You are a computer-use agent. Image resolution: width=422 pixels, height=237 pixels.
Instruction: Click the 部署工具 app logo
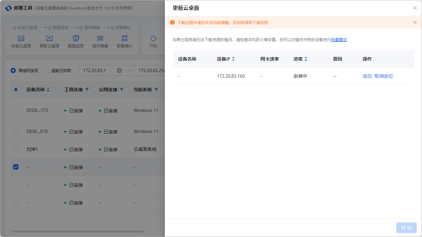[x=9, y=8]
